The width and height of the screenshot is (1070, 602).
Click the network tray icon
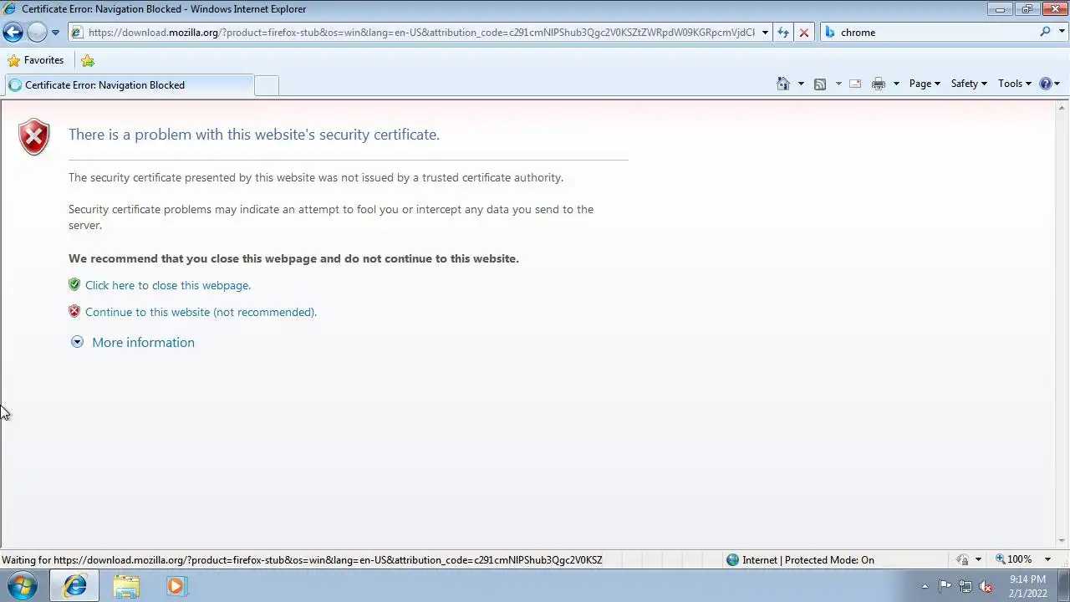[x=966, y=586]
